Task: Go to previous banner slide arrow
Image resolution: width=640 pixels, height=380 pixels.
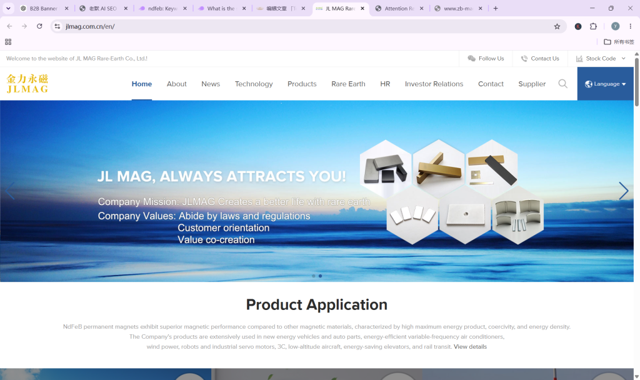Action: (10, 191)
